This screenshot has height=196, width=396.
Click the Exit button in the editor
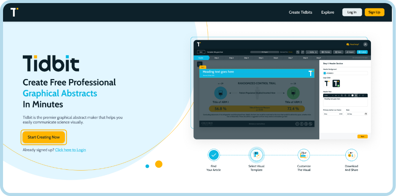coord(201,52)
